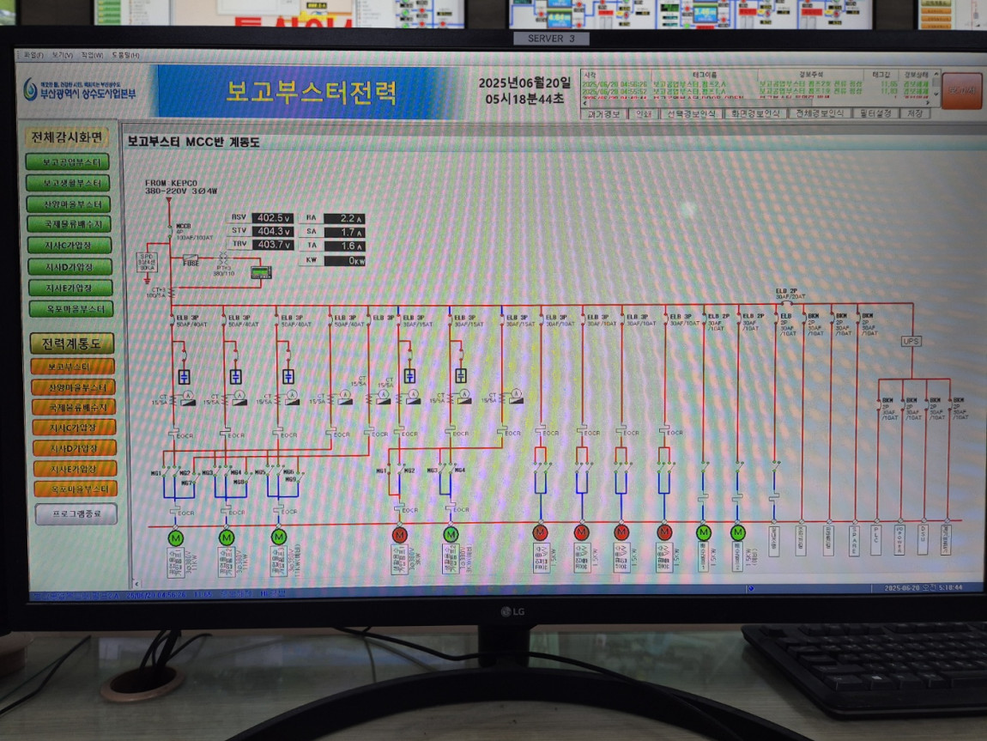Click the RSV value 402.5 V

click(273, 218)
